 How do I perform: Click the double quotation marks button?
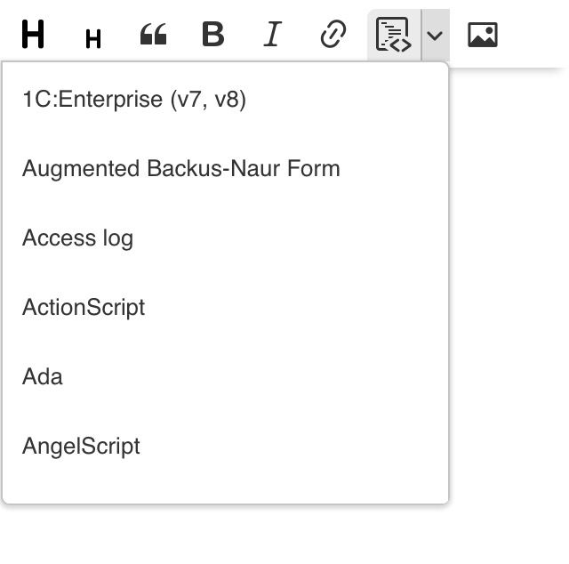click(154, 35)
